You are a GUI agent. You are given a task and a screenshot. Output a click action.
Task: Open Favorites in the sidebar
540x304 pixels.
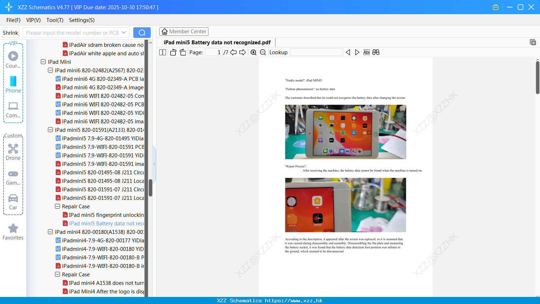click(x=13, y=232)
